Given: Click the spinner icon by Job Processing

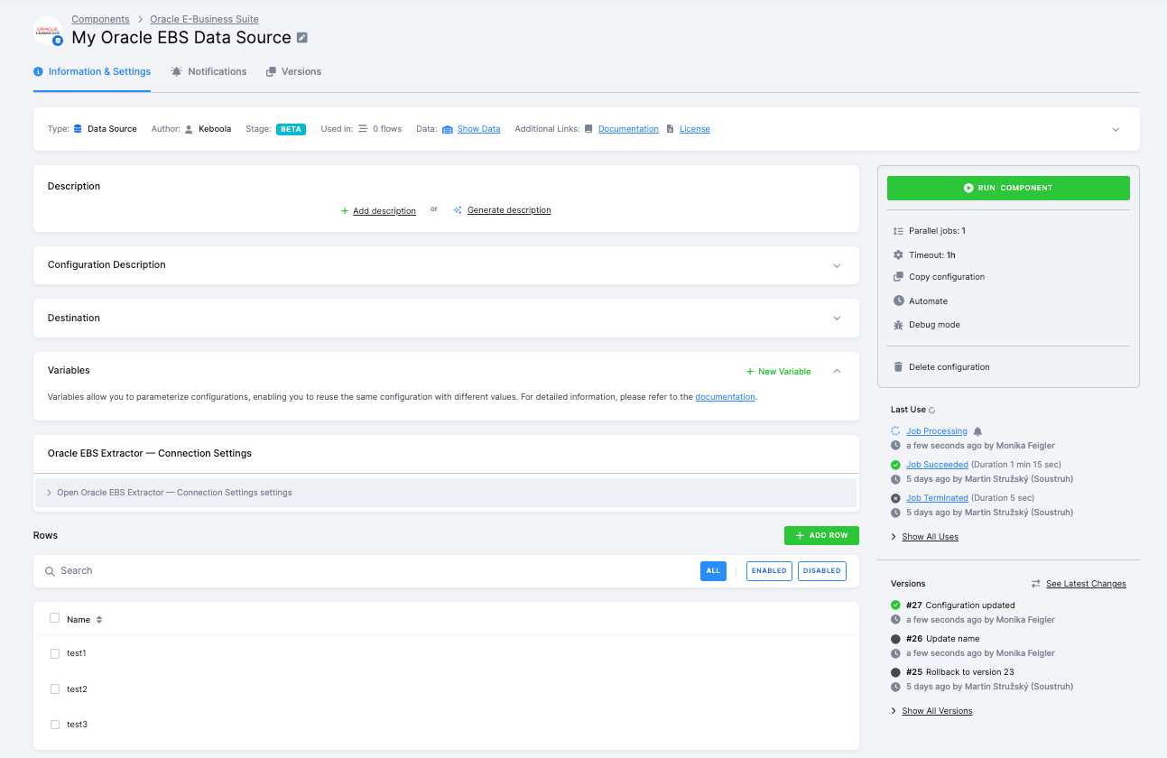Looking at the screenshot, I should 895,431.
